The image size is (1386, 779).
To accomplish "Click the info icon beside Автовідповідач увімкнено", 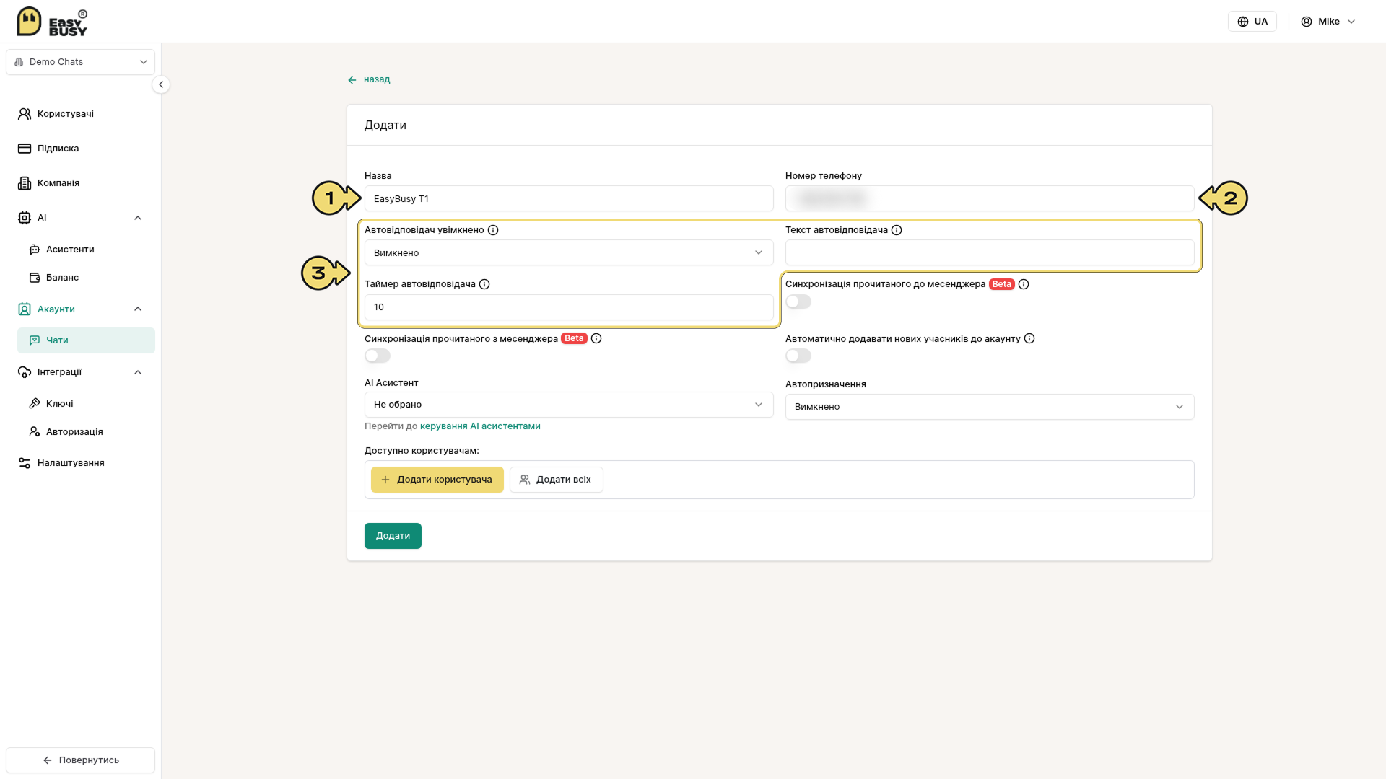I will coord(493,230).
